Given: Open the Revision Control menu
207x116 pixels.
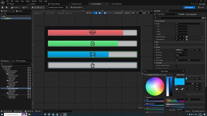Looking at the screenshot, I should click(199, 111).
